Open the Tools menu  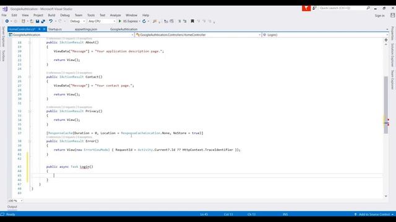[91, 15]
